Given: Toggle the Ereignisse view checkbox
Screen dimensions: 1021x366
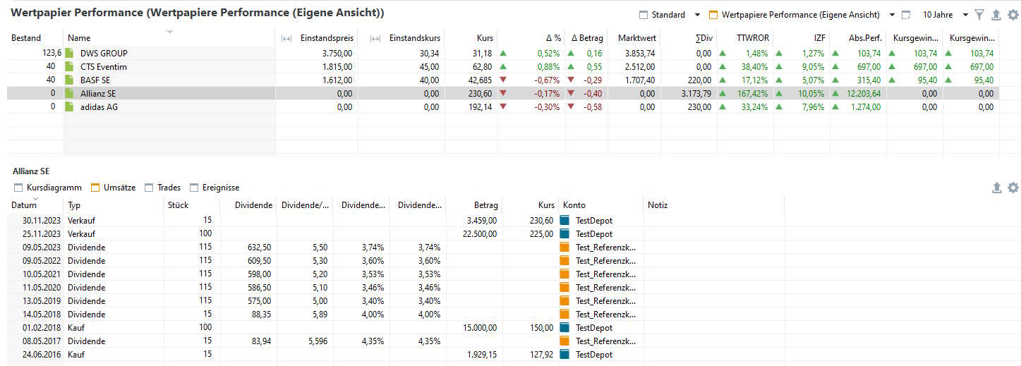Looking at the screenshot, I should (194, 188).
